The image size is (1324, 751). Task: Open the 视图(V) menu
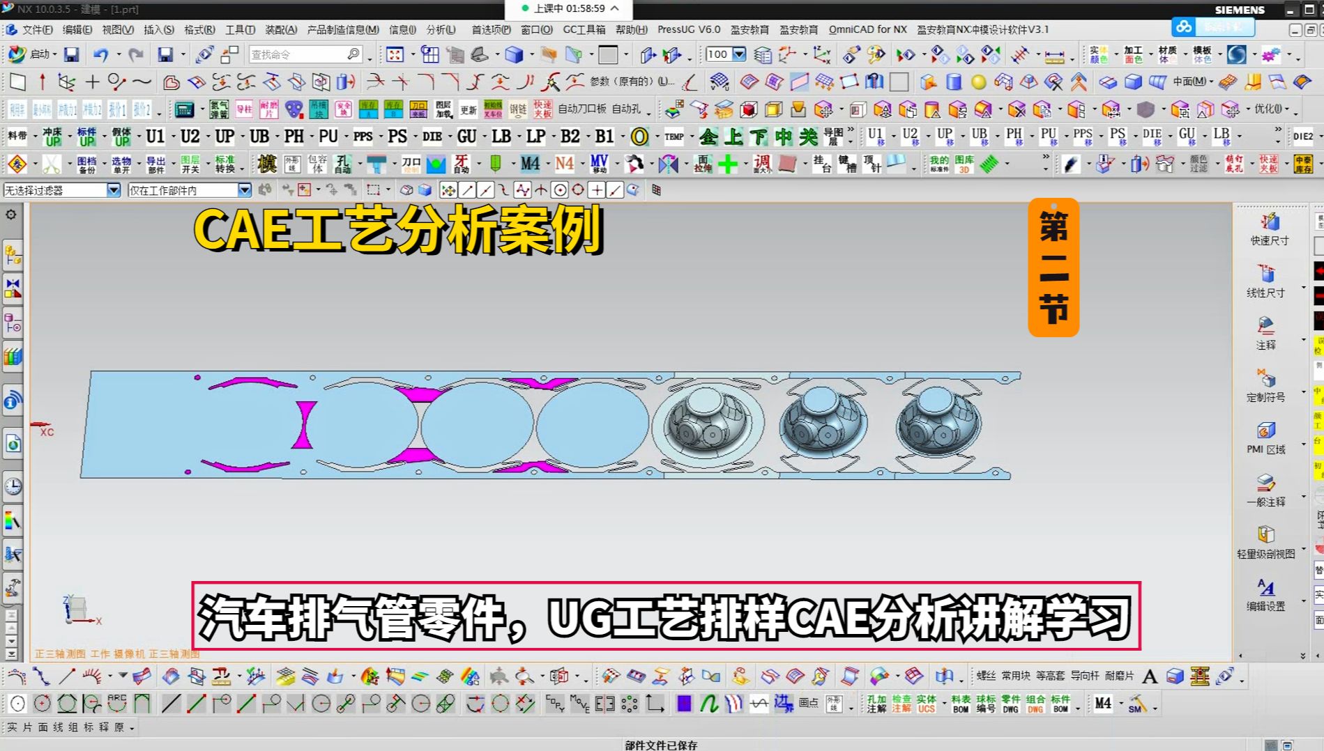(x=117, y=30)
